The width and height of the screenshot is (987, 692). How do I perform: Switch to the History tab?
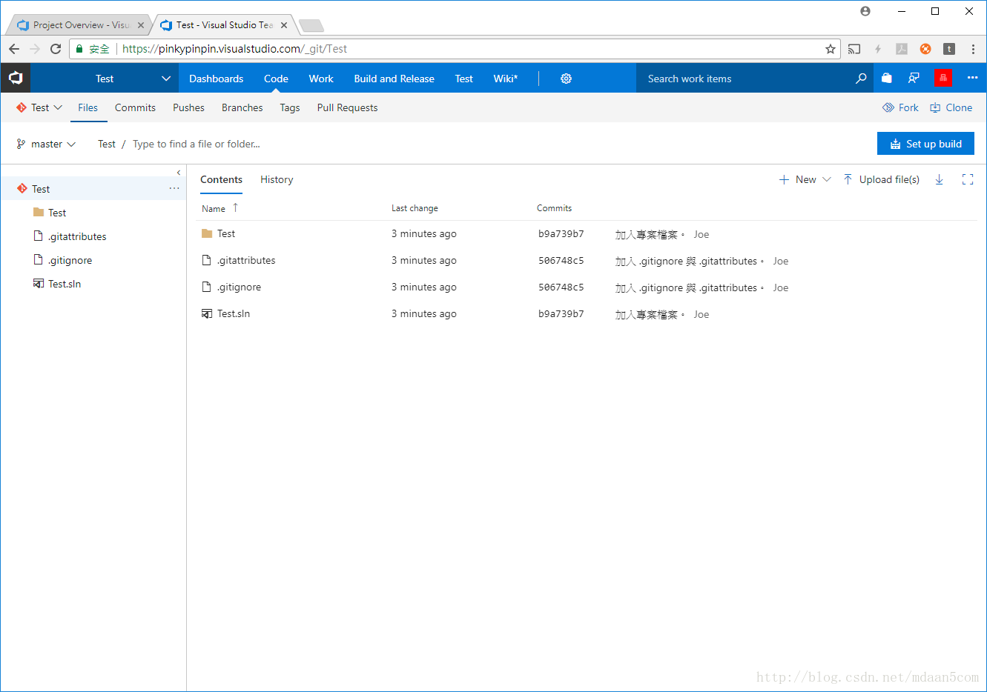point(277,179)
